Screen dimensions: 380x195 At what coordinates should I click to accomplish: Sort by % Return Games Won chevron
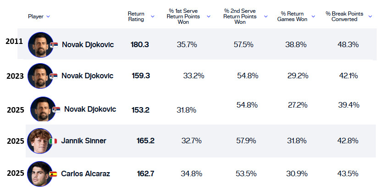pyautogui.click(x=313, y=16)
